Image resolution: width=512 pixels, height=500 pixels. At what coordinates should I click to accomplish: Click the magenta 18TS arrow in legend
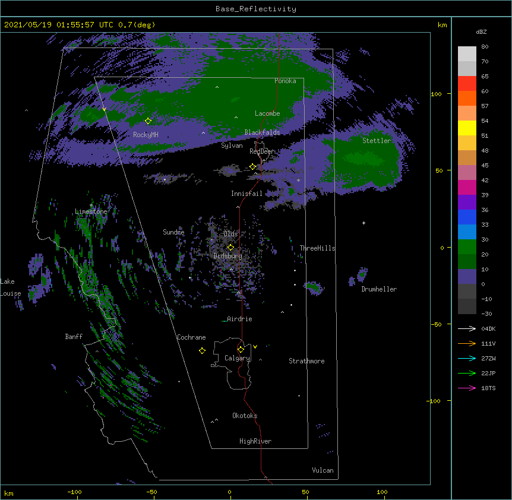(467, 388)
